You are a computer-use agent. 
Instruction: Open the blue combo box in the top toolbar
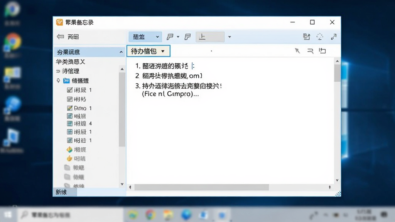click(145, 37)
